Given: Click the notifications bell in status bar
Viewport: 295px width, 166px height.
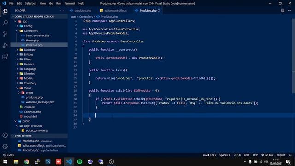Looking at the screenshot, I should [290, 155].
